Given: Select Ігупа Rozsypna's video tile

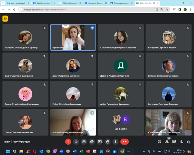Looking at the screenshot, I should click(x=73, y=37).
